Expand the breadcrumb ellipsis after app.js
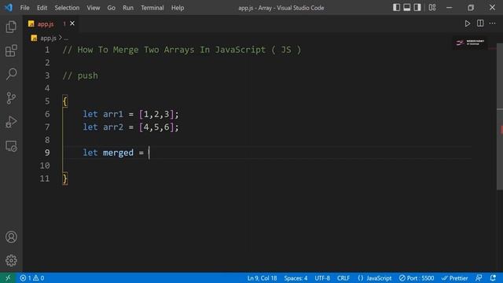Screen dimensions: 503x283 click(66, 39)
